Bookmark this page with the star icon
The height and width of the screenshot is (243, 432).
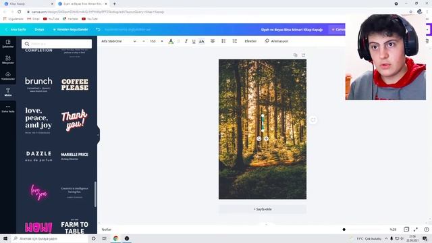click(x=411, y=12)
